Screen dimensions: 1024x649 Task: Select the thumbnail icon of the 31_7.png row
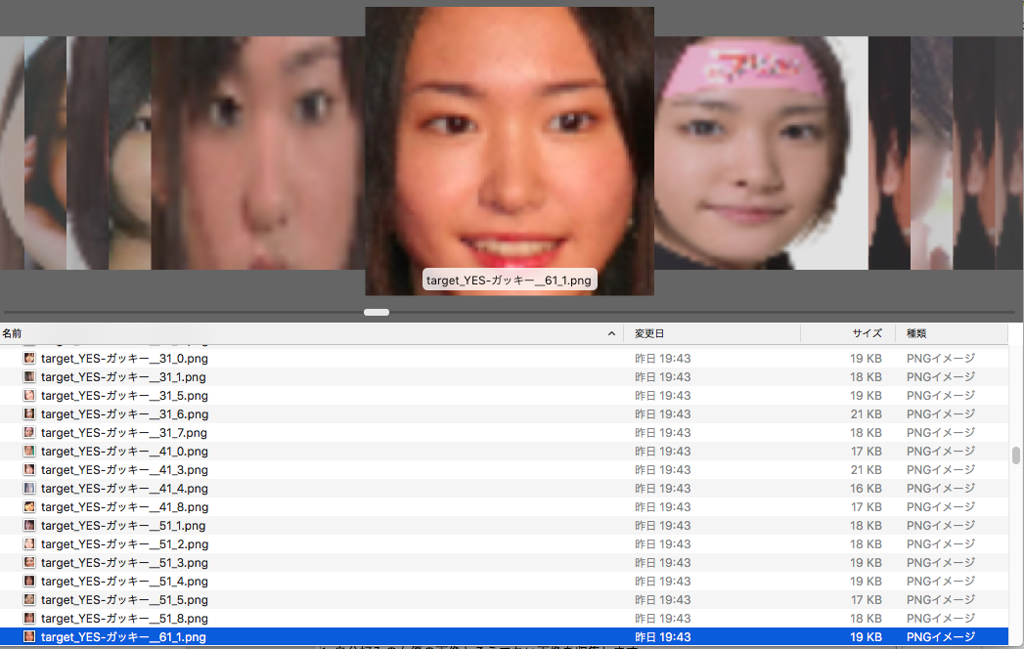29,433
